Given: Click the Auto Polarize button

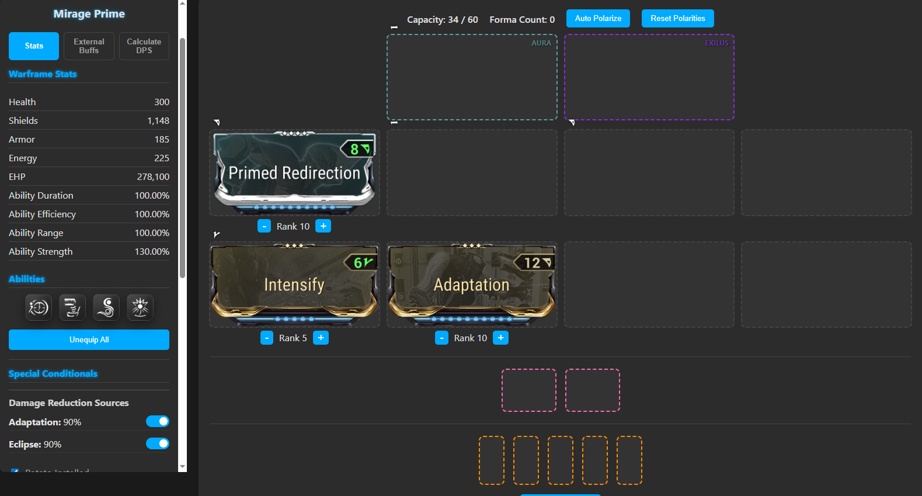Looking at the screenshot, I should click(x=598, y=18).
